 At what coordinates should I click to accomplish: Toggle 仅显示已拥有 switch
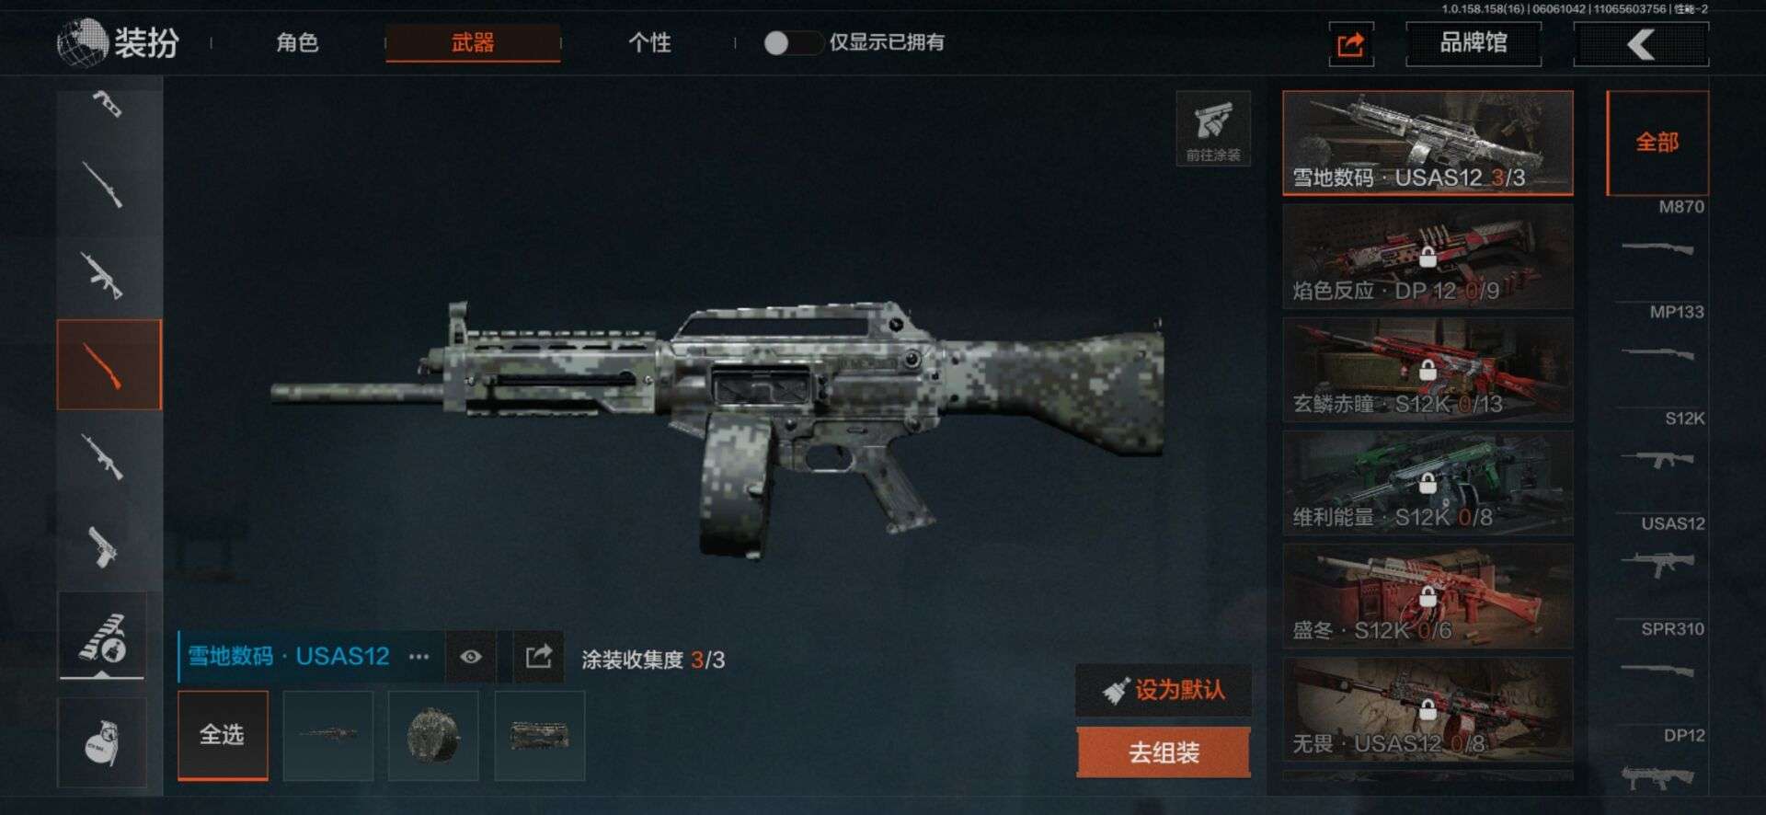(x=792, y=43)
